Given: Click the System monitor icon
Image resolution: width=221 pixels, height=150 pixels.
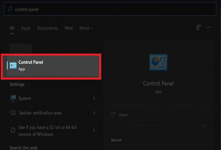Looking at the screenshot, I should pyautogui.click(x=13, y=98).
